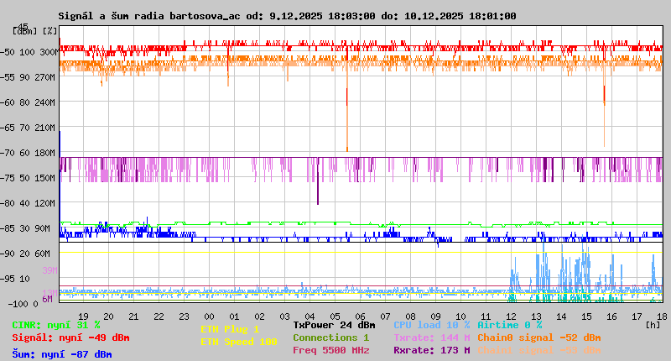Click the Airtime 0 % legend entry
671x361 pixels.
[509, 325]
